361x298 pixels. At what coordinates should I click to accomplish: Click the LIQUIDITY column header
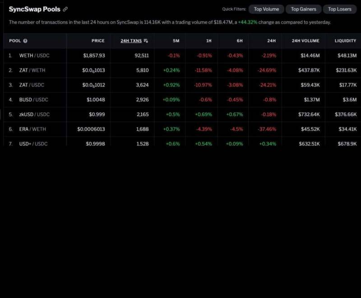point(345,41)
